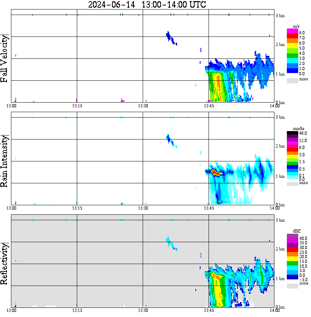Click the 13:45 tick label under Rain Intensity
This screenshot has height=317, width=311.
209,208
